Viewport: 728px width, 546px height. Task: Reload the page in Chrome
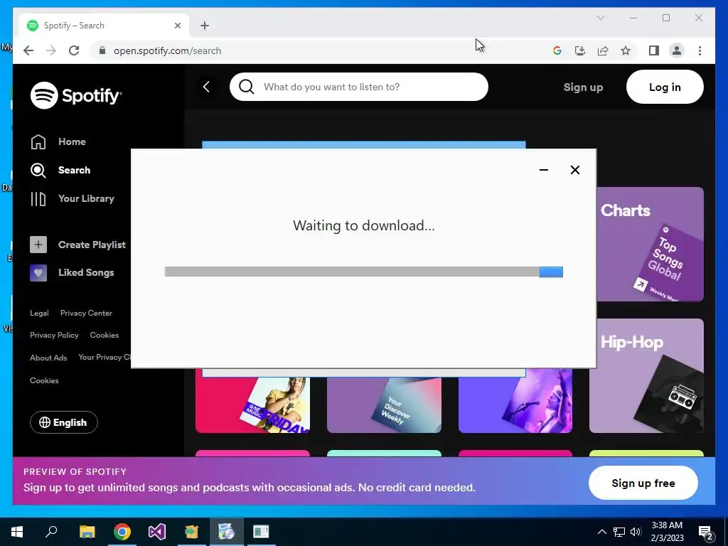pyautogui.click(x=74, y=50)
